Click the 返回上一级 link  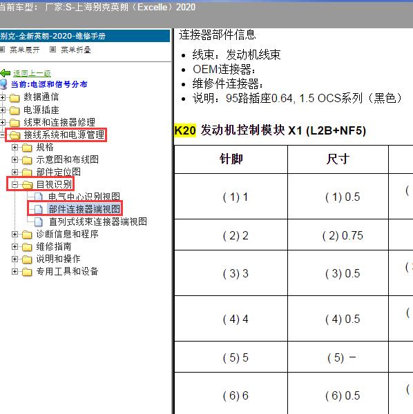[32, 73]
